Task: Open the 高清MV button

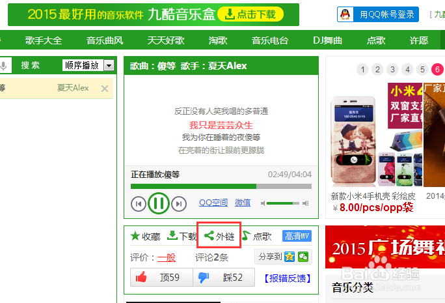Action: pos(297,236)
